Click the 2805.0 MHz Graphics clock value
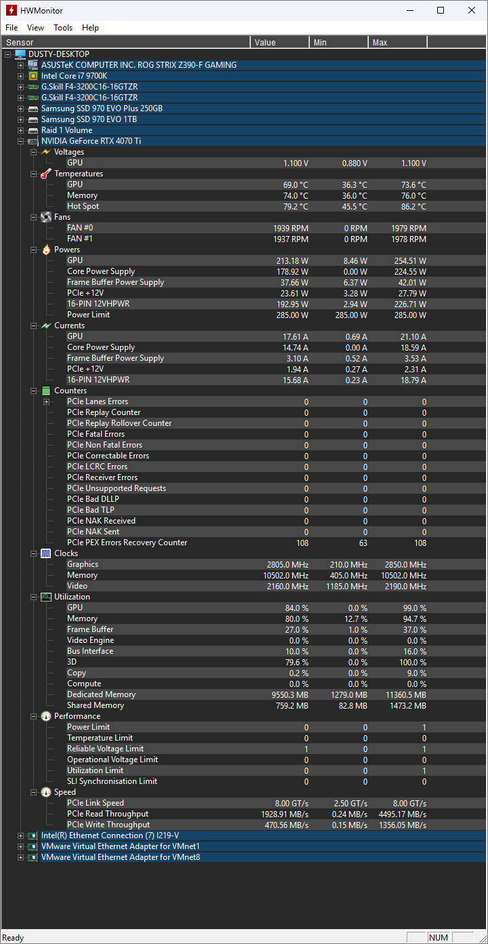 click(287, 564)
